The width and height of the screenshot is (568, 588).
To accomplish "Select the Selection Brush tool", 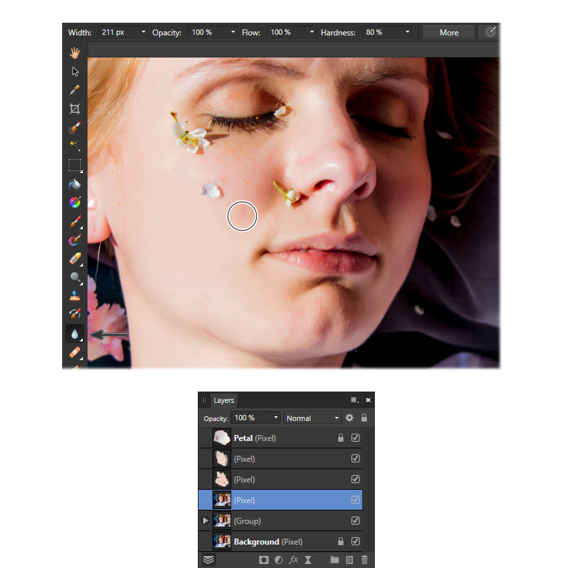I will pyautogui.click(x=75, y=128).
